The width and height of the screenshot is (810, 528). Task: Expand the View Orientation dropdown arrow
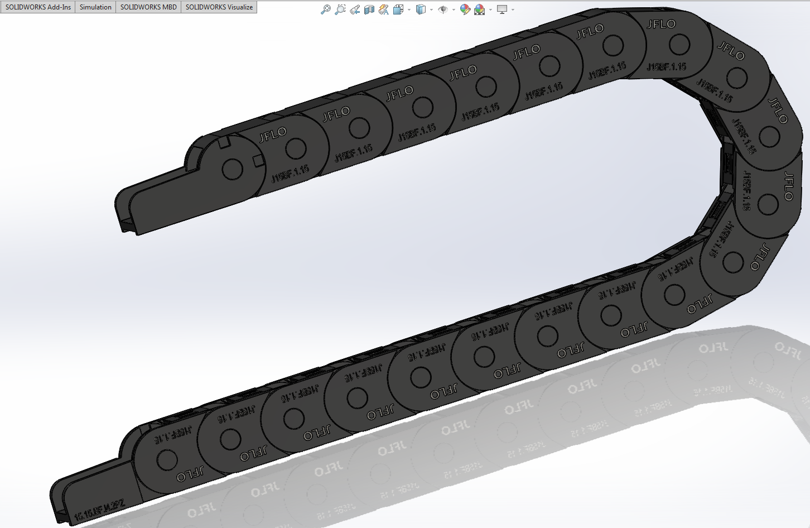(x=409, y=9)
